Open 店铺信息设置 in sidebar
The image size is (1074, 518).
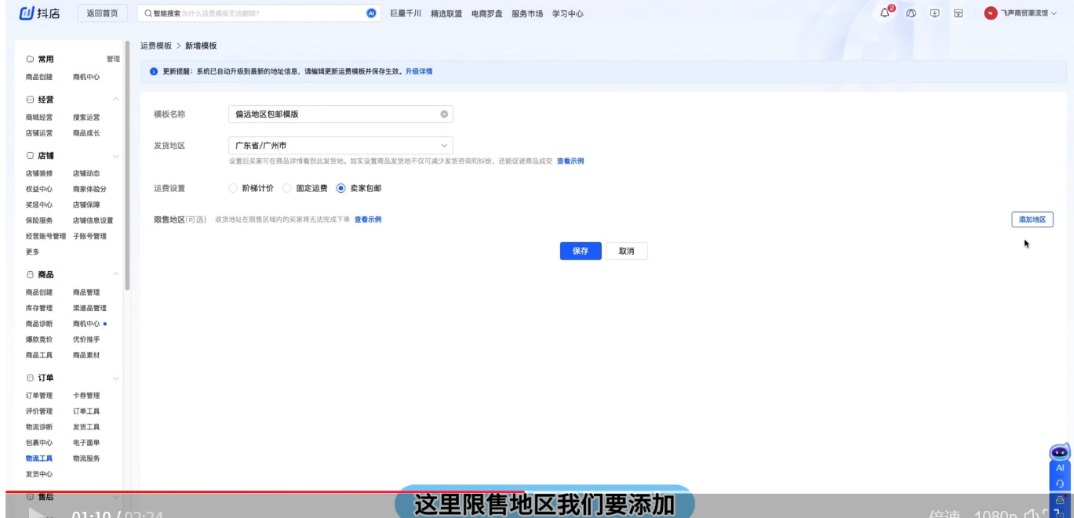coord(93,220)
